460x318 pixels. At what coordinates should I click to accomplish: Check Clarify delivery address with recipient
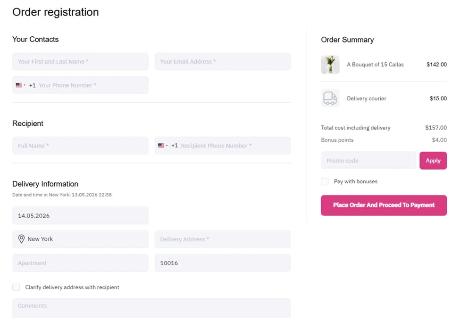[16, 287]
